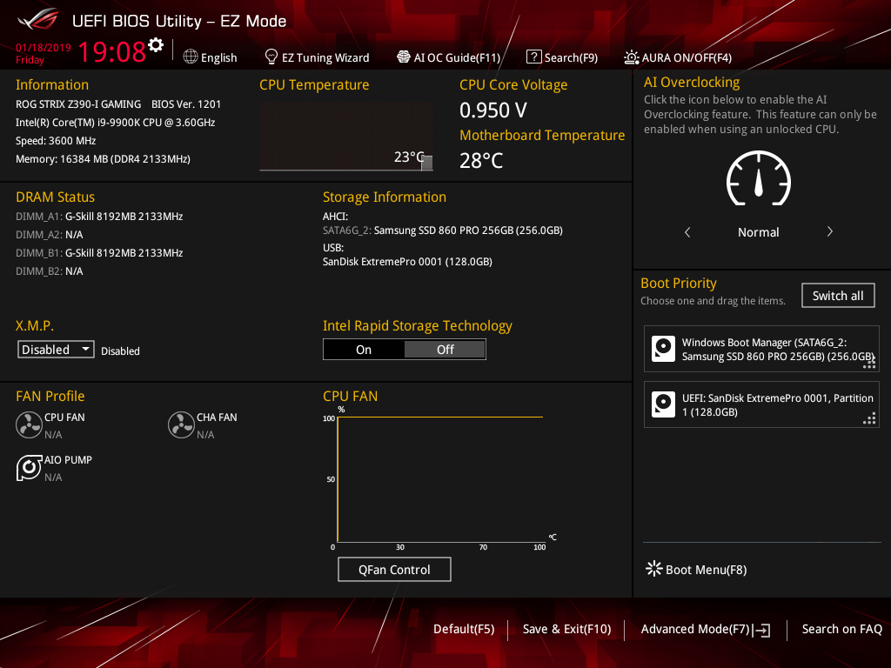
Task: Click the ROG logo
Action: click(38, 21)
